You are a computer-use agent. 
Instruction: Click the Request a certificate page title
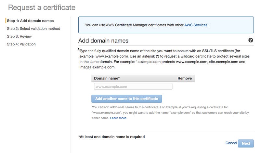pyautogui.click(x=42, y=7)
